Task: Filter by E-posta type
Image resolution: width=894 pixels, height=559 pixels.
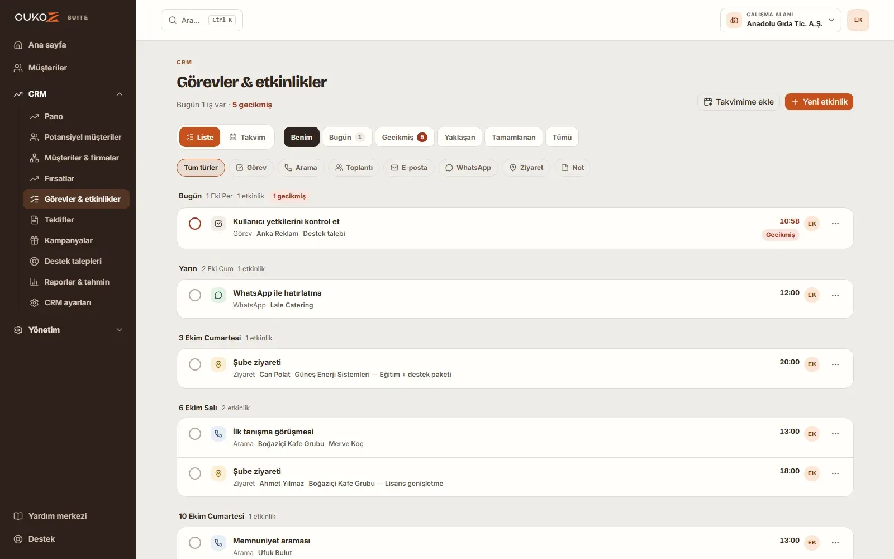Action: 409,168
